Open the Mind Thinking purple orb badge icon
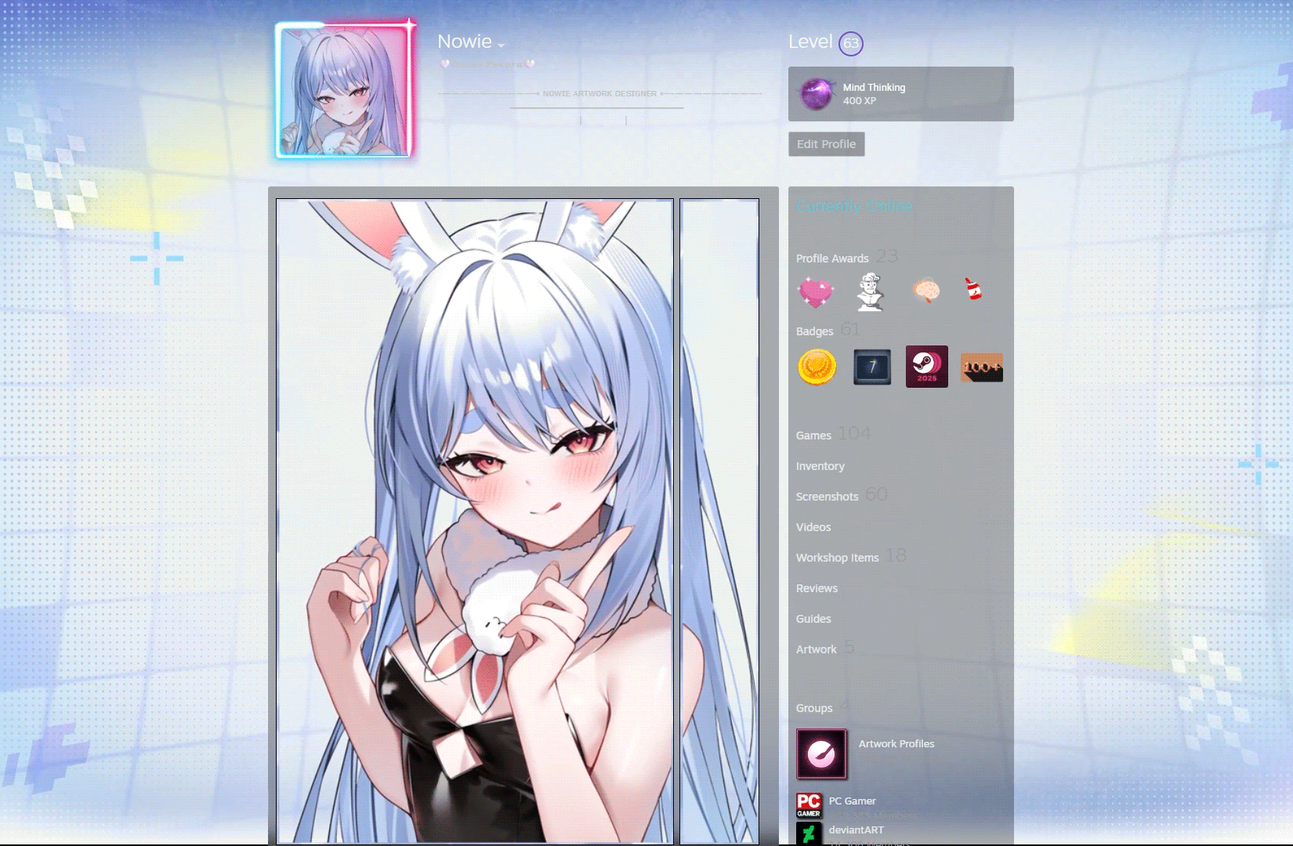Screen dimensions: 1293x846 (817, 94)
